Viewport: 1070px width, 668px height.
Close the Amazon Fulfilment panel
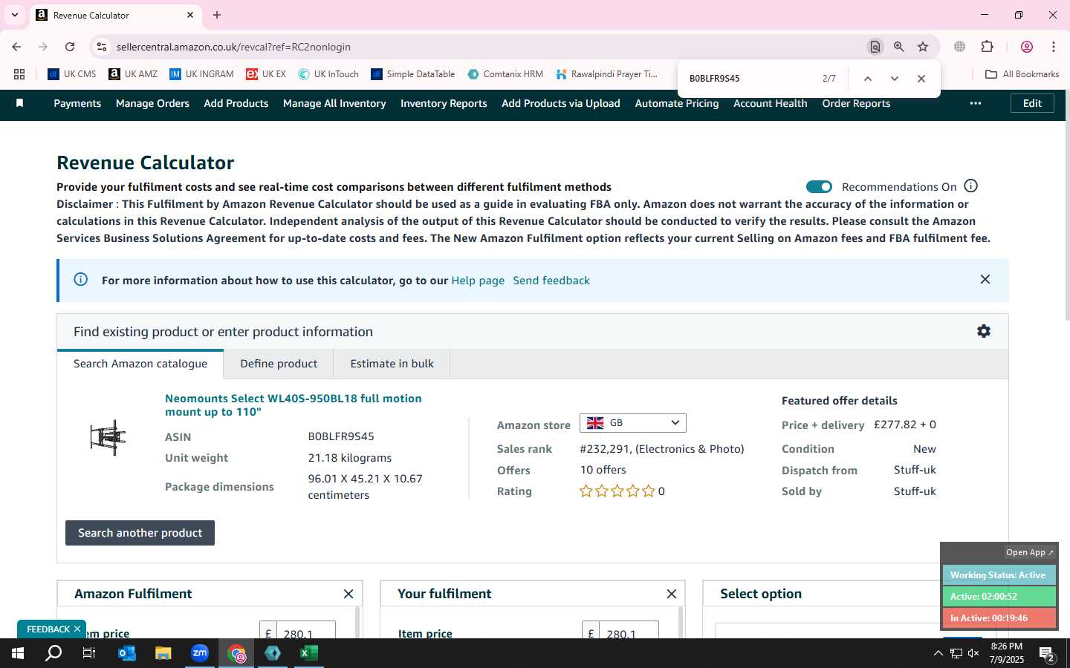click(x=348, y=594)
